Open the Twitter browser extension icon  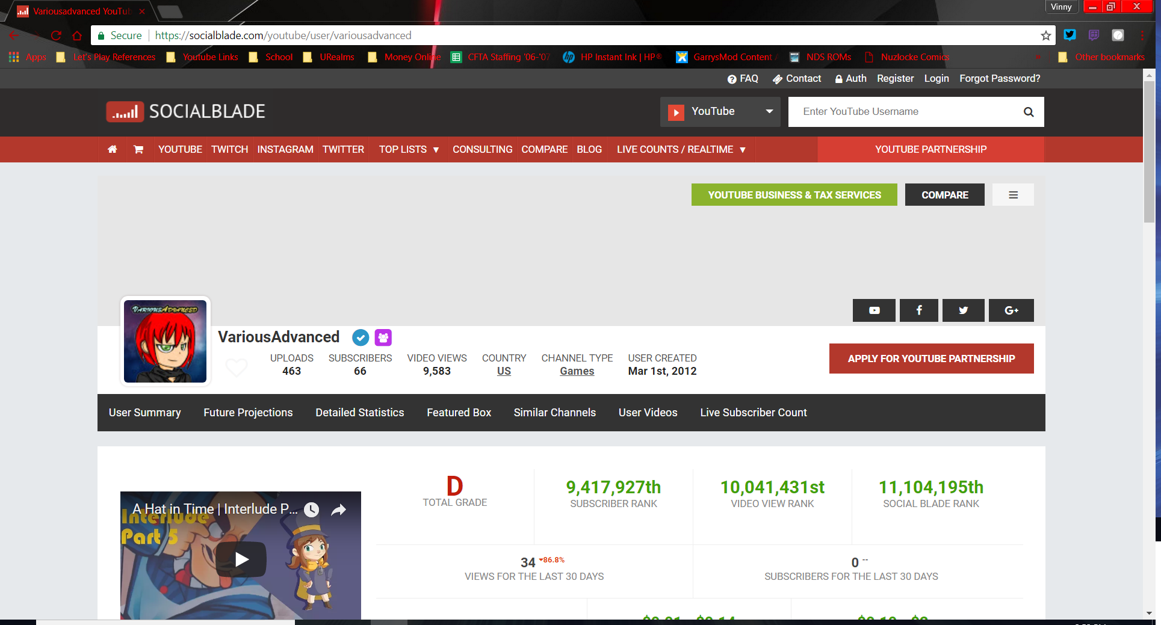tap(1070, 35)
